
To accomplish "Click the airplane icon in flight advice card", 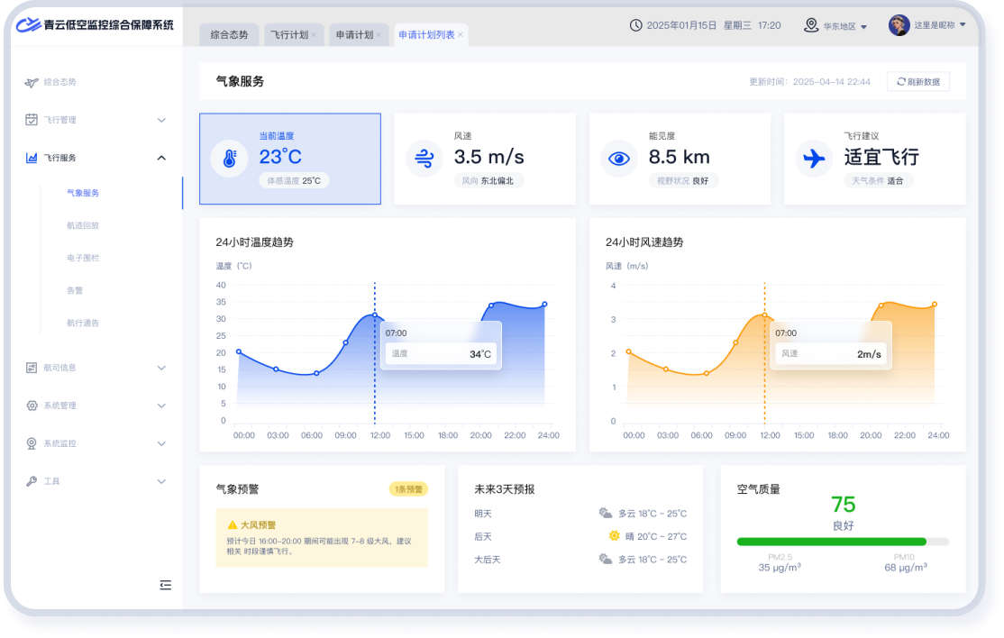I will click(814, 159).
